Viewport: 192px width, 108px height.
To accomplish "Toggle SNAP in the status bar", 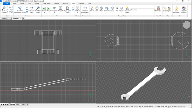I will tap(128, 107).
